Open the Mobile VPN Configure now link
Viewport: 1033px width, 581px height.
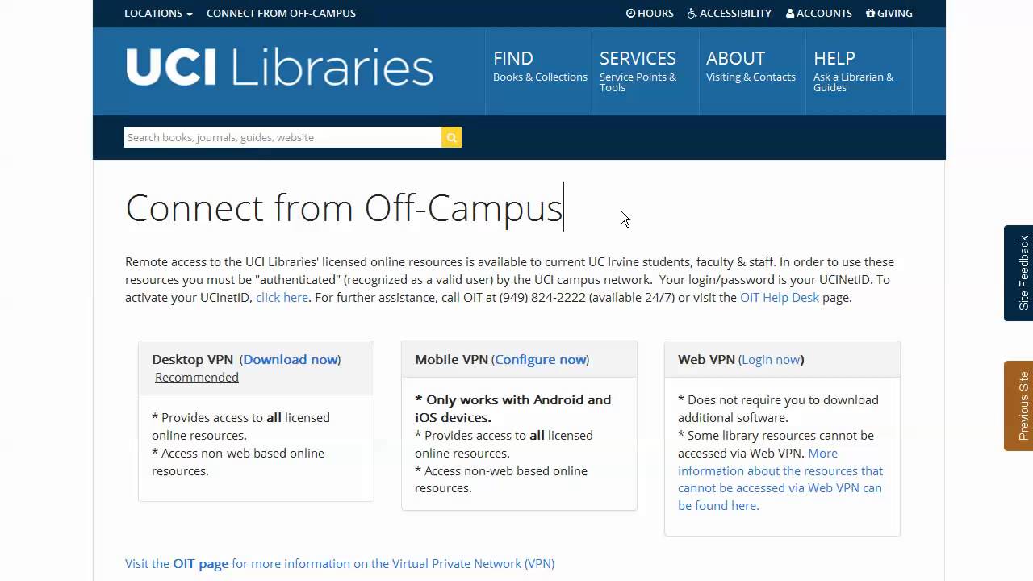point(540,360)
